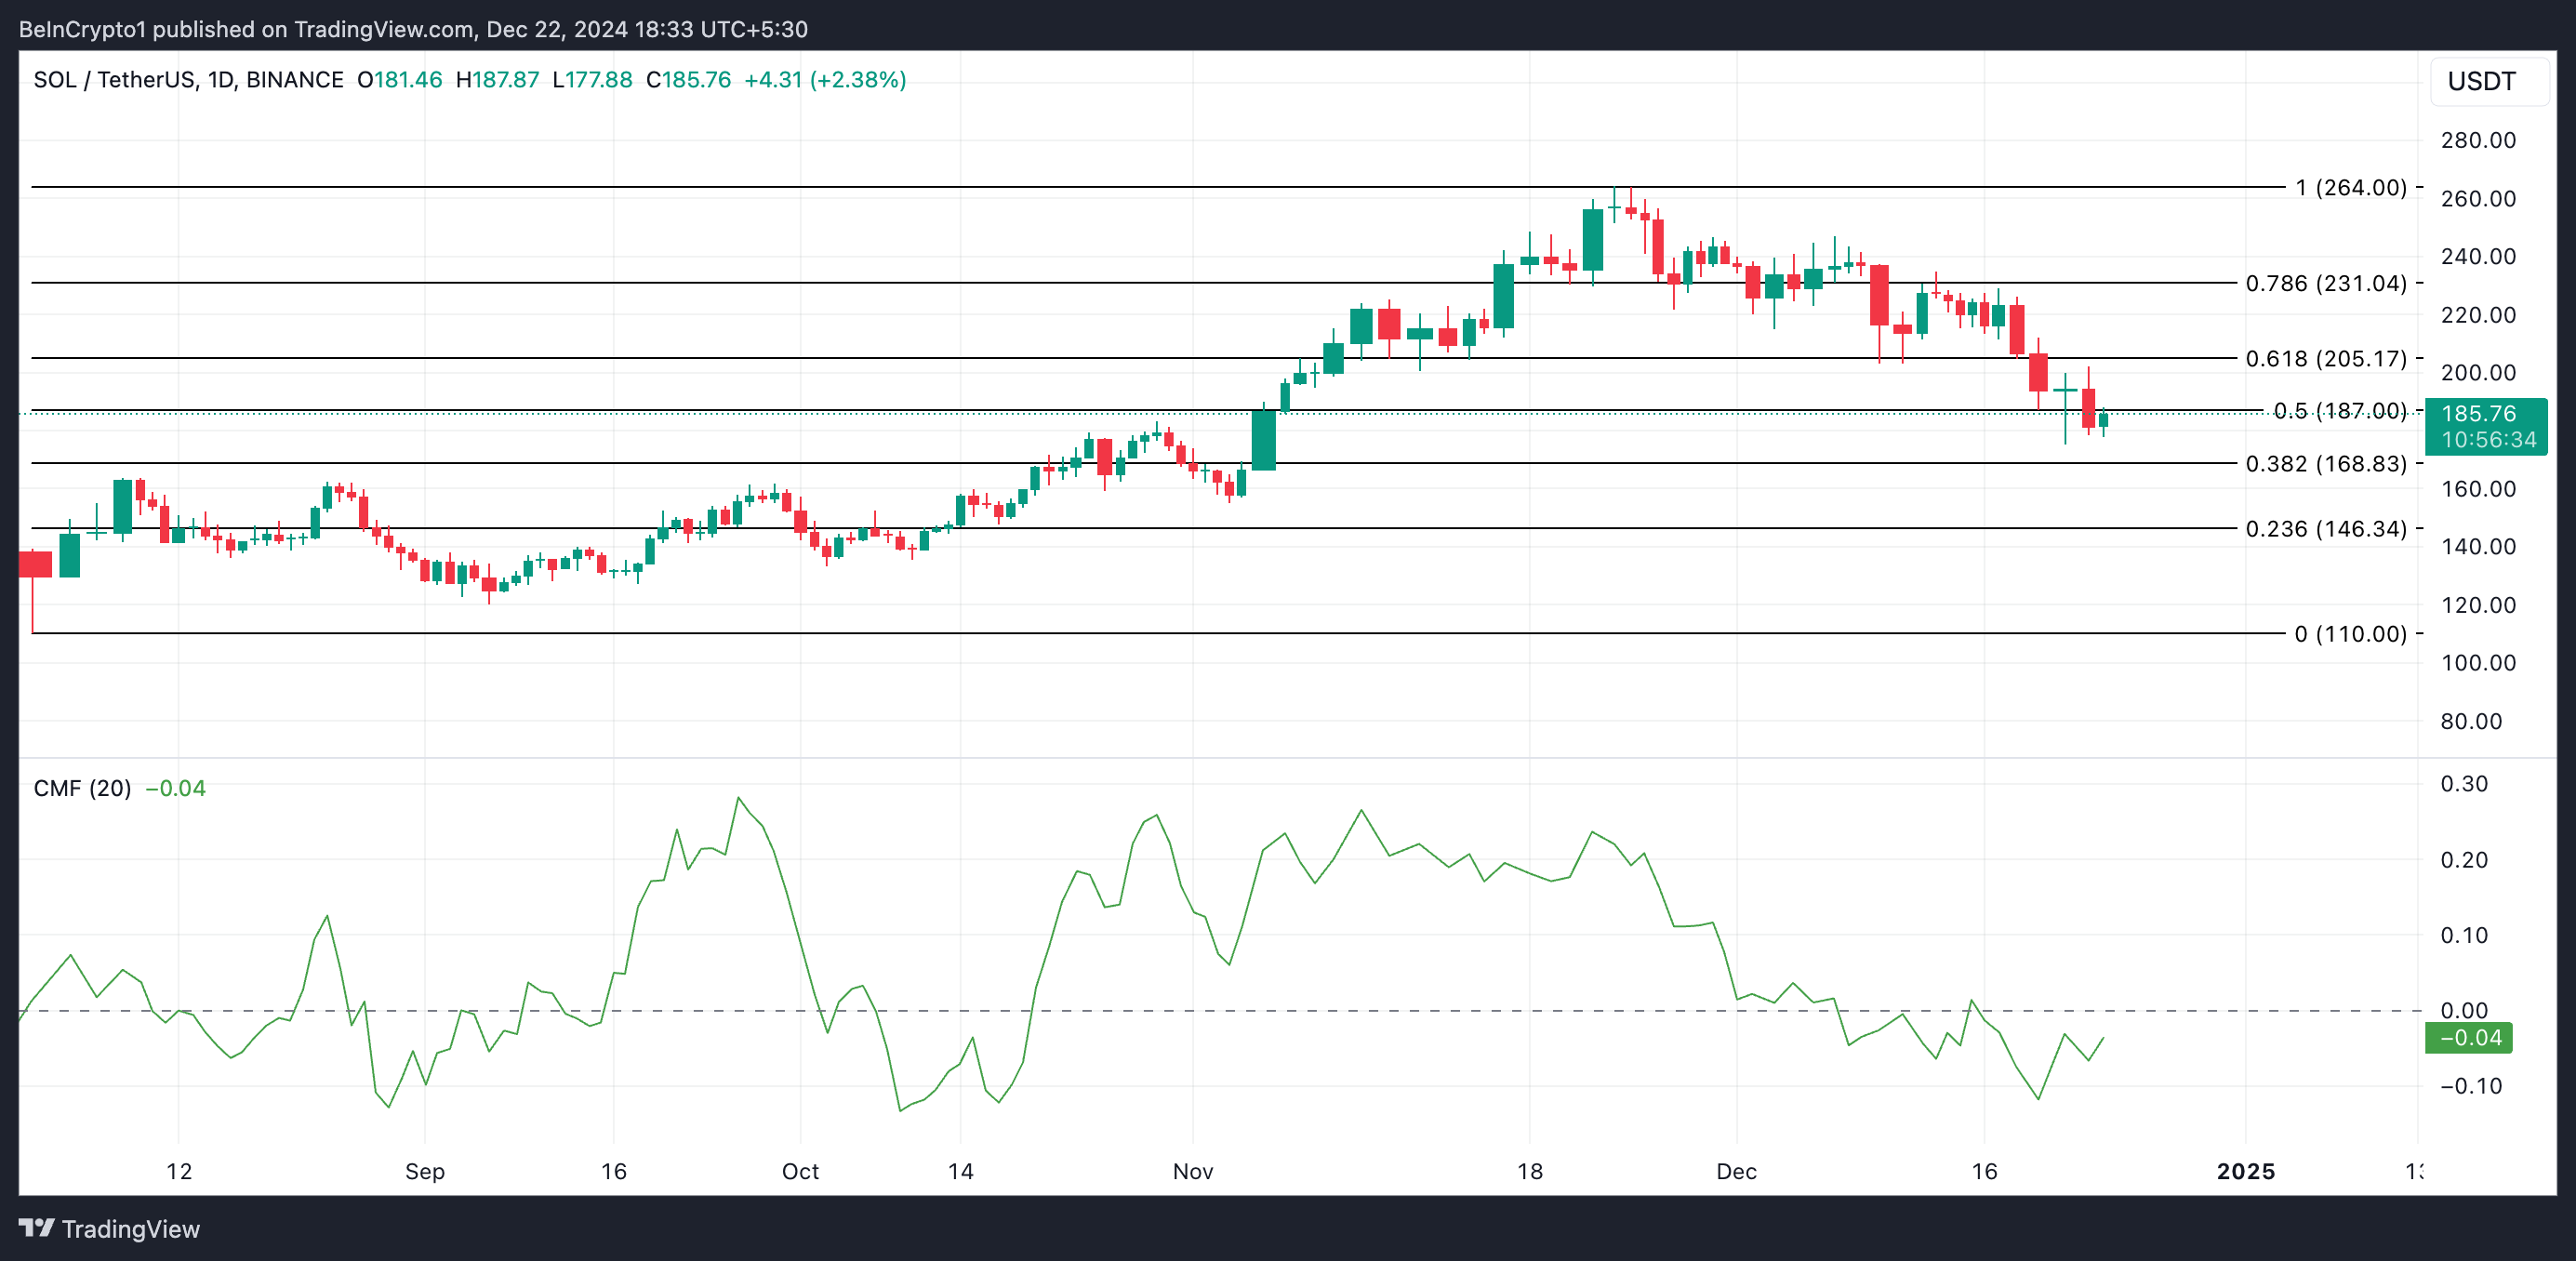Click the TradingView logo icon
Screen dimensions: 2576x1261
36,1228
